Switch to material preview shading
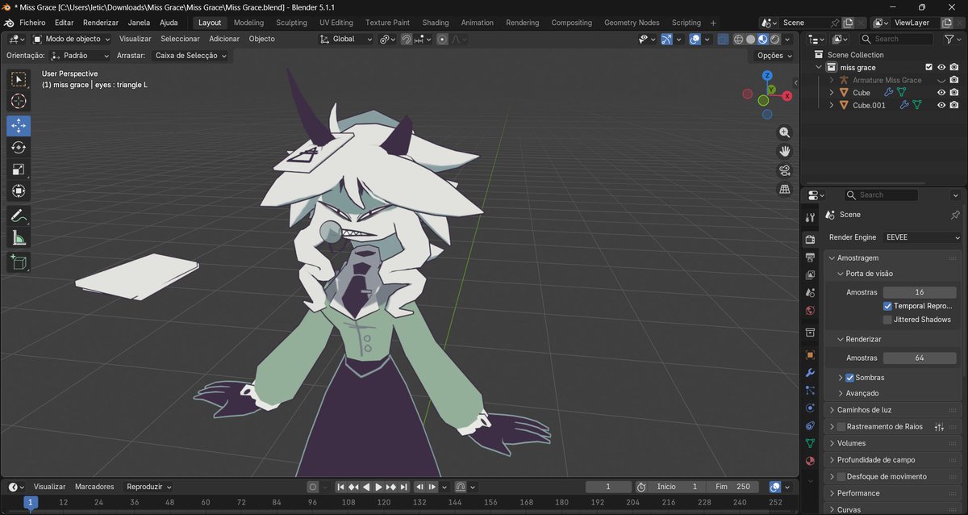This screenshot has width=968, height=515. click(762, 39)
